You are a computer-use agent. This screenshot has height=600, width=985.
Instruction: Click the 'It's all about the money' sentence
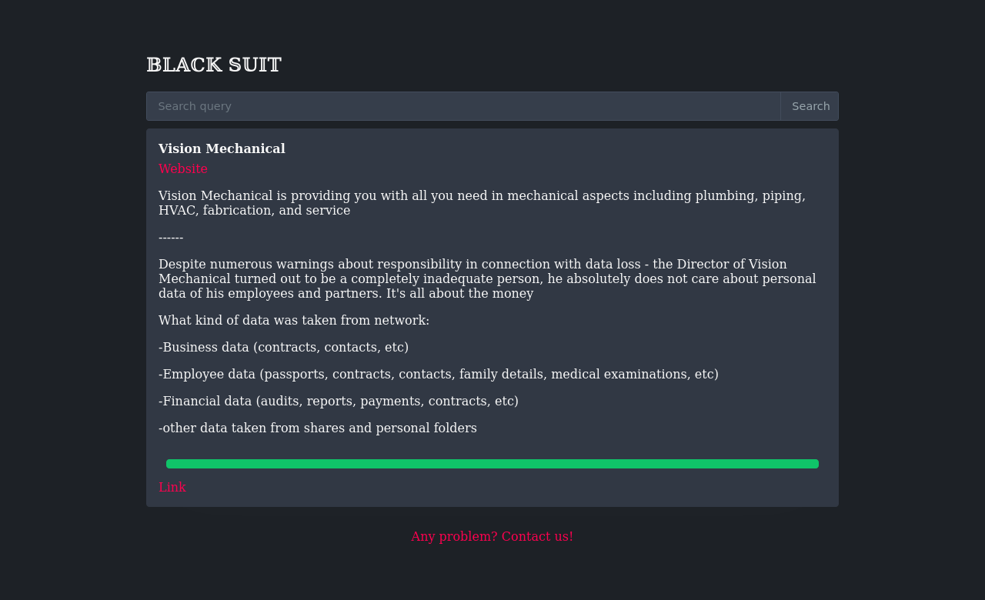(x=459, y=294)
